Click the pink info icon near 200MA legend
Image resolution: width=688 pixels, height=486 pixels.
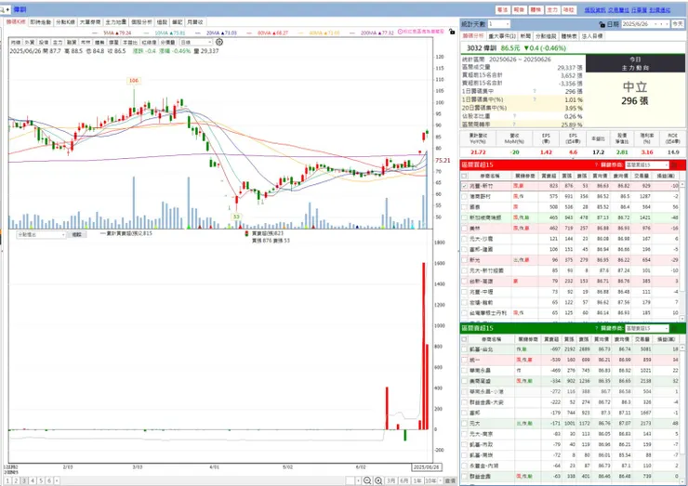(x=400, y=32)
